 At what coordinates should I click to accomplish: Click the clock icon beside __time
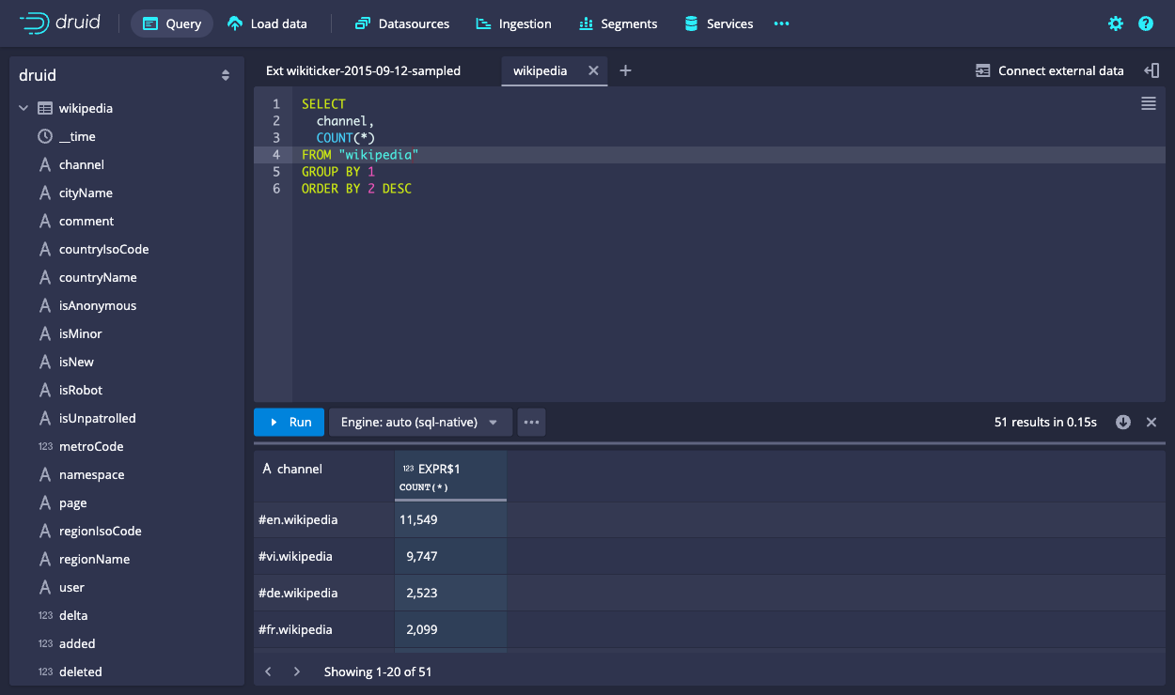tap(43, 136)
